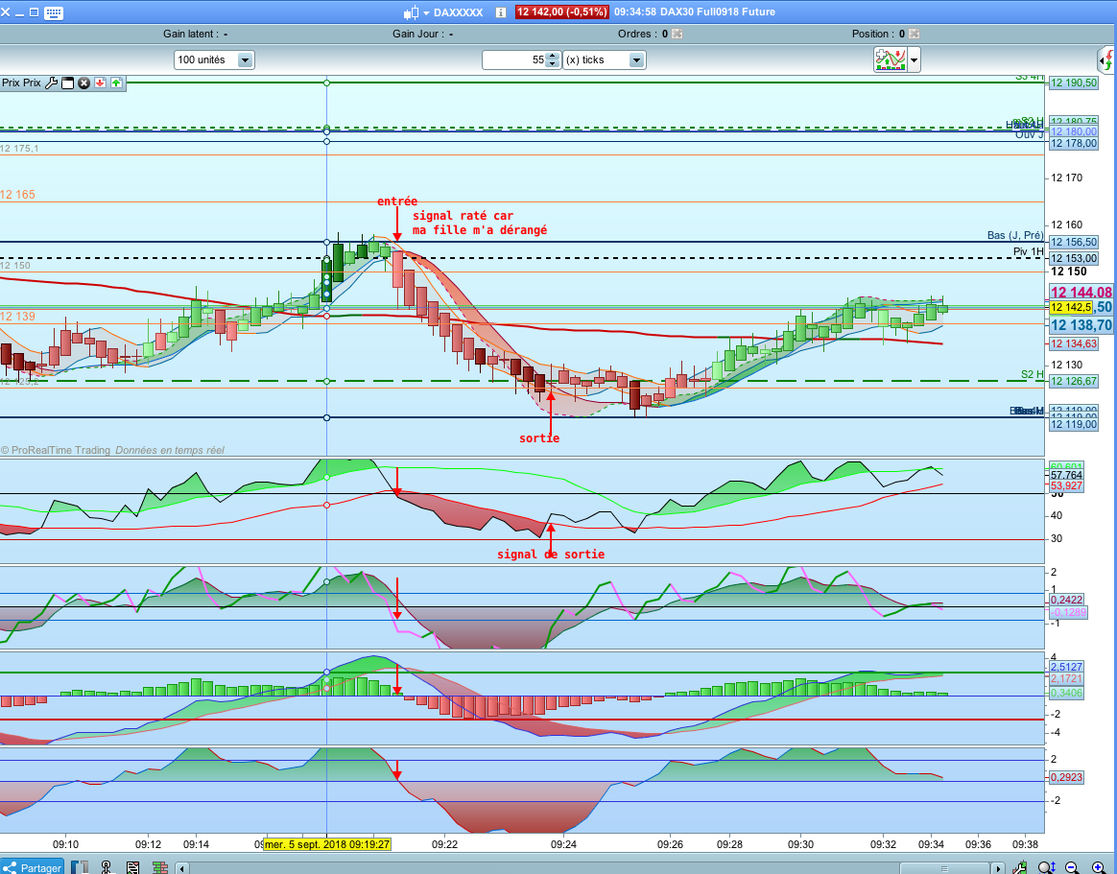
Task: Click the 0,2422 oscillator value label
Action: 1066,600
